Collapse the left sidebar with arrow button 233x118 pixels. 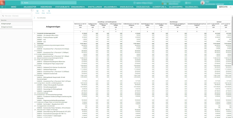point(32,10)
